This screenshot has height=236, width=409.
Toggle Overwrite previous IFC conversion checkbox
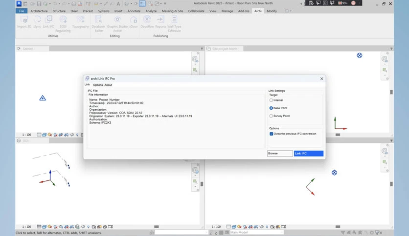coord(271,134)
